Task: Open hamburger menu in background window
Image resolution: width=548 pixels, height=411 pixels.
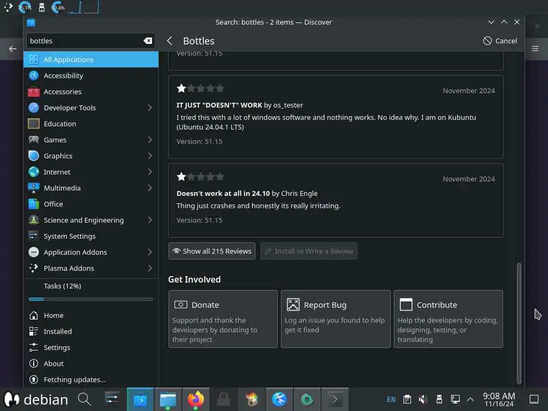Action: pos(535,49)
